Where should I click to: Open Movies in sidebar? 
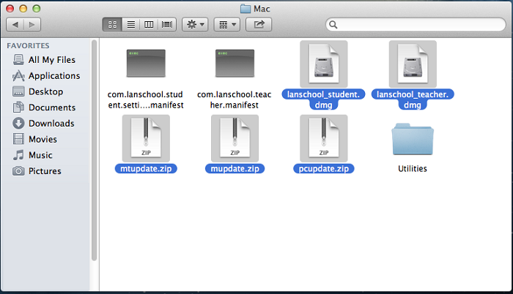[x=35, y=139]
